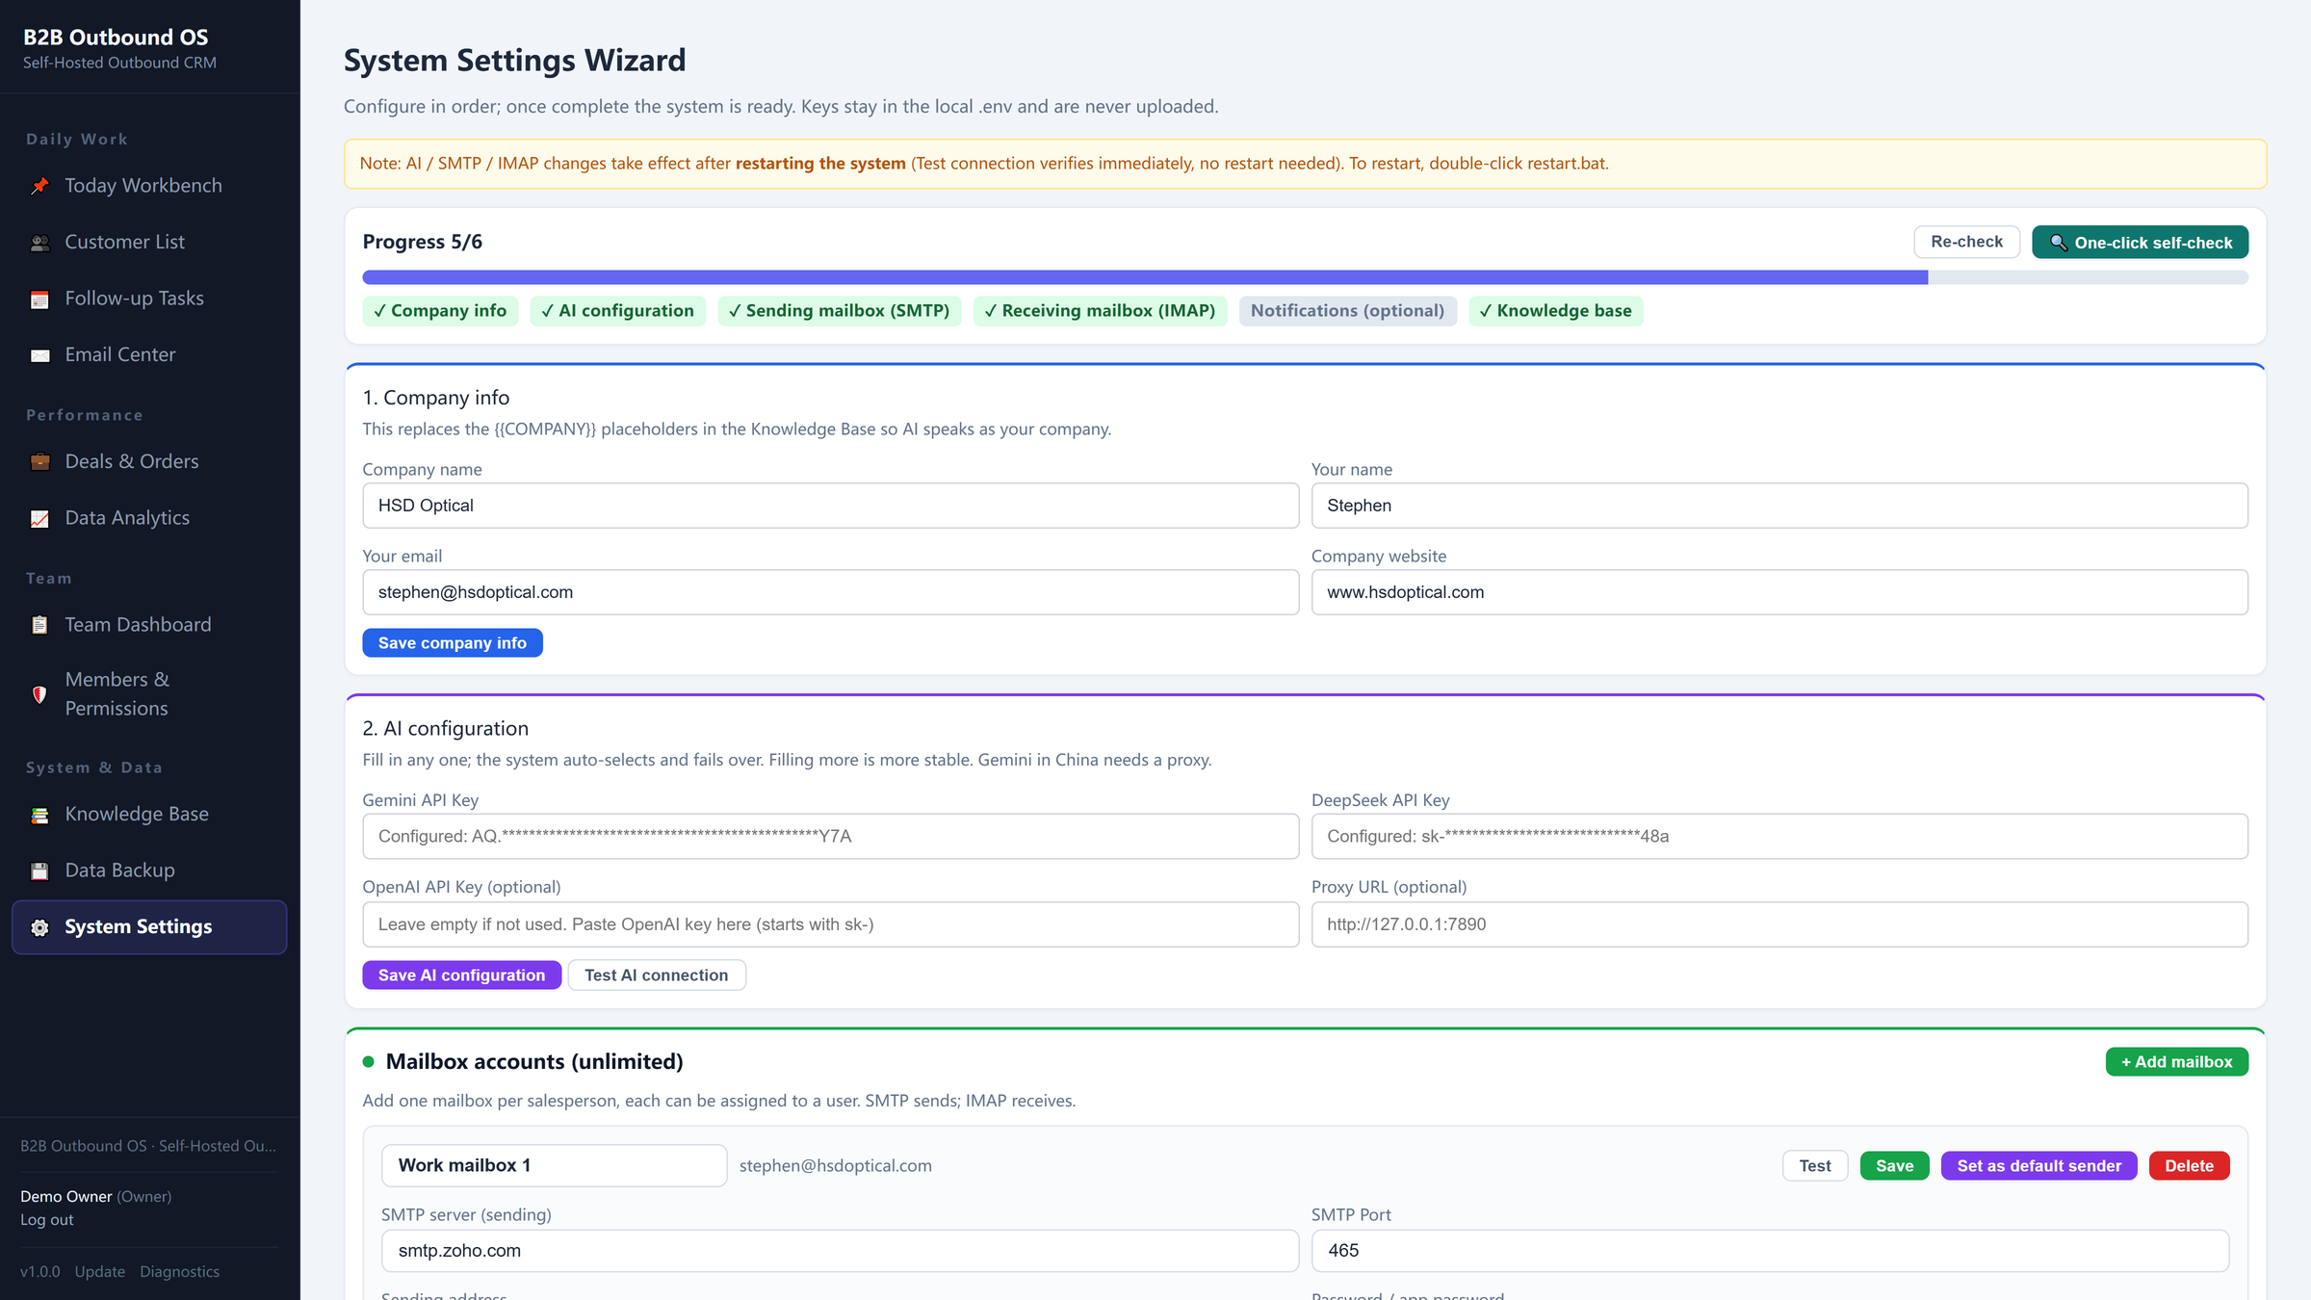The width and height of the screenshot is (2311, 1300).
Task: Click the Company website field
Action: pyautogui.click(x=1779, y=592)
